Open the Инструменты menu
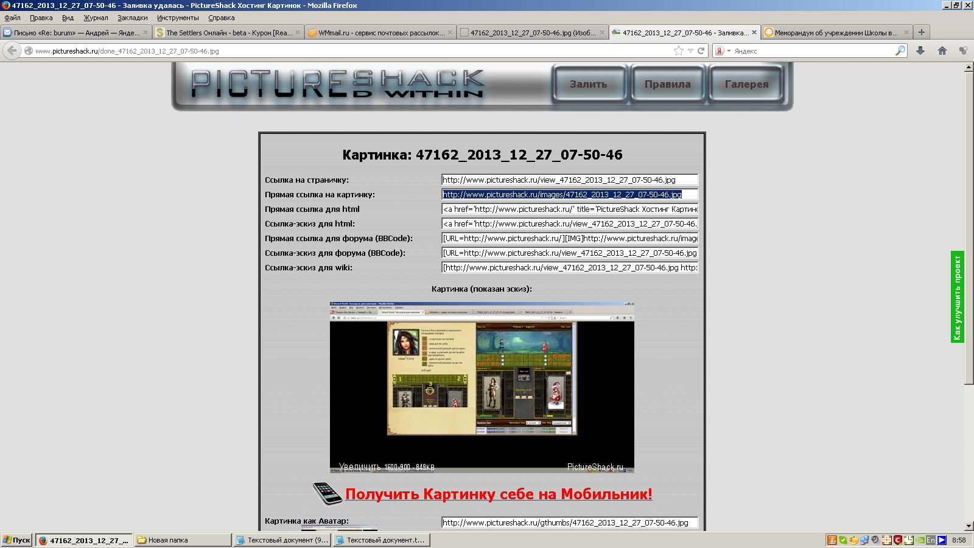The width and height of the screenshot is (974, 548). pos(178,18)
